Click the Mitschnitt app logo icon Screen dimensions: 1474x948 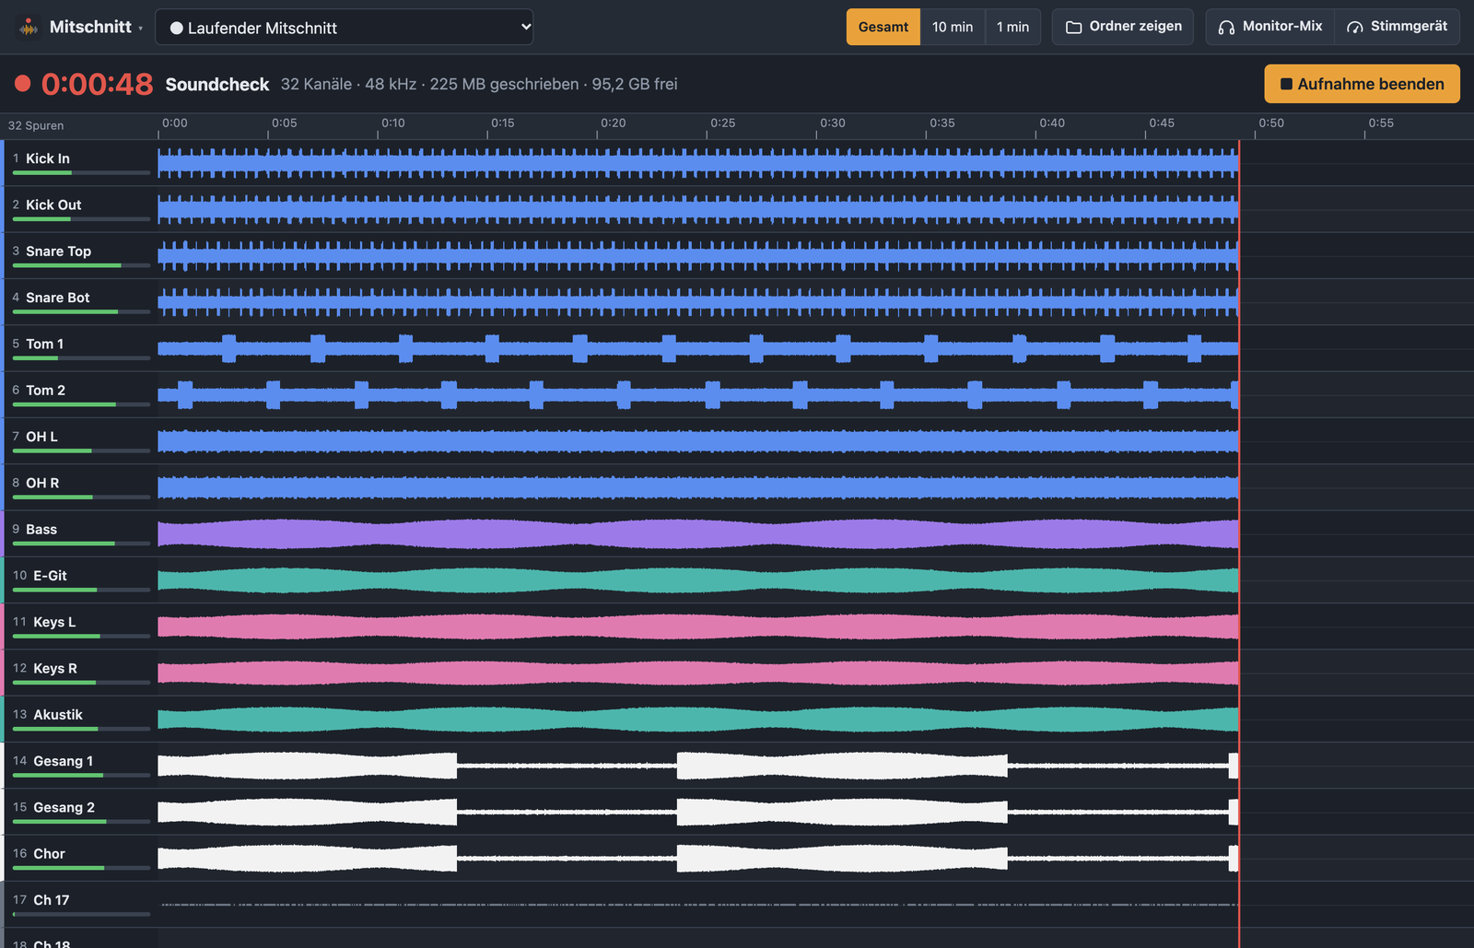29,27
